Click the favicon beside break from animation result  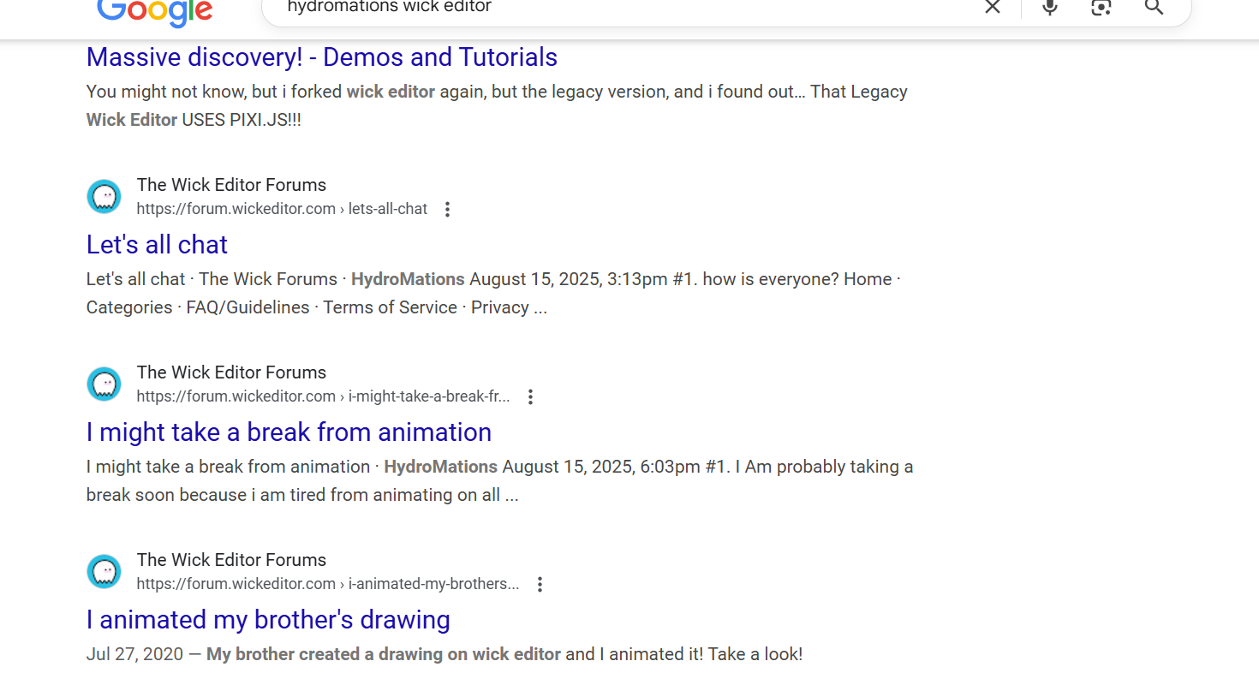click(104, 384)
